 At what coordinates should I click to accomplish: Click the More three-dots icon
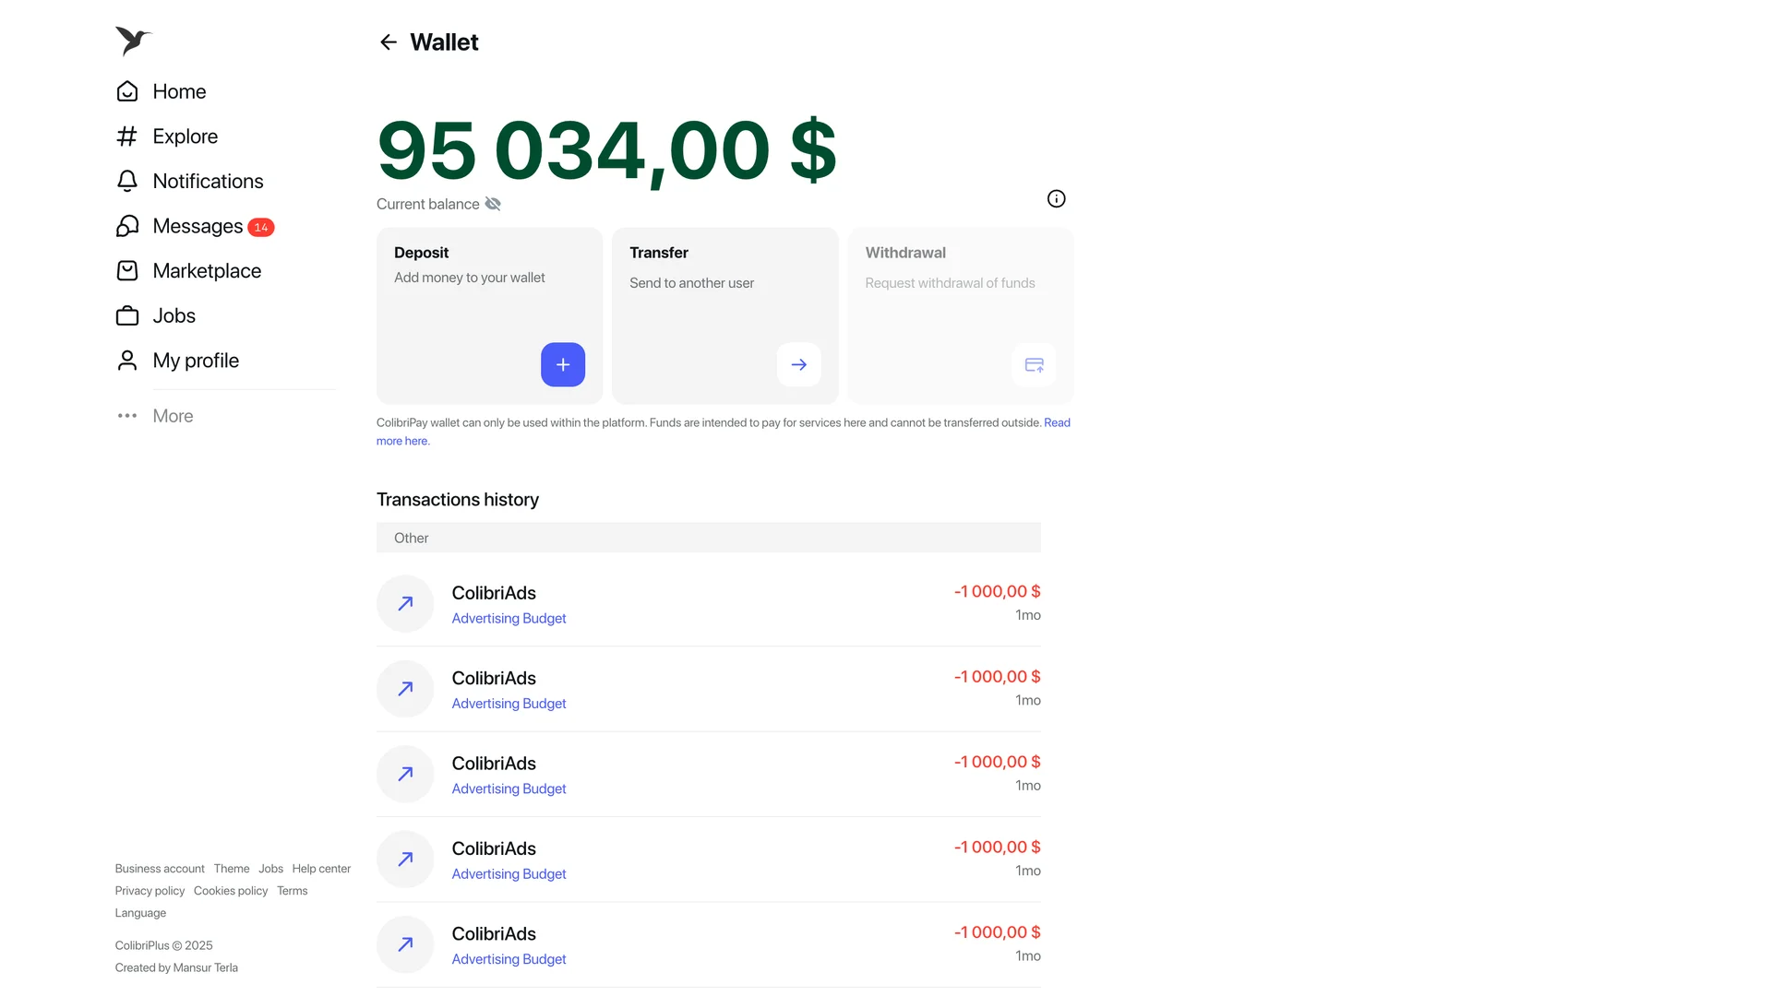[127, 416]
